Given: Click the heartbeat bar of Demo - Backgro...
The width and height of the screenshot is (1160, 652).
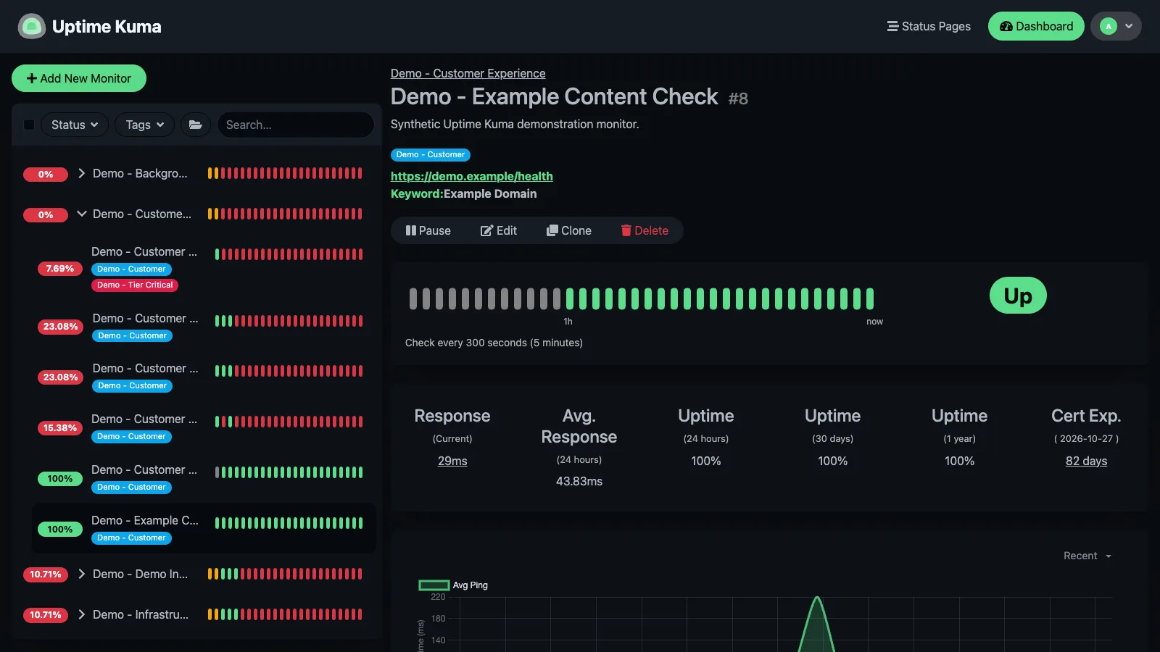Looking at the screenshot, I should pos(285,173).
